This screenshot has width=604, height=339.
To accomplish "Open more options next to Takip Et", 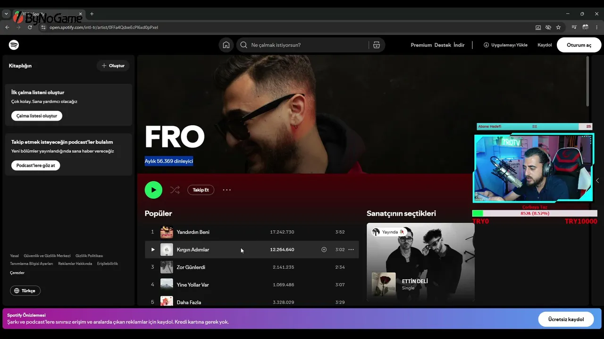I will point(226,190).
